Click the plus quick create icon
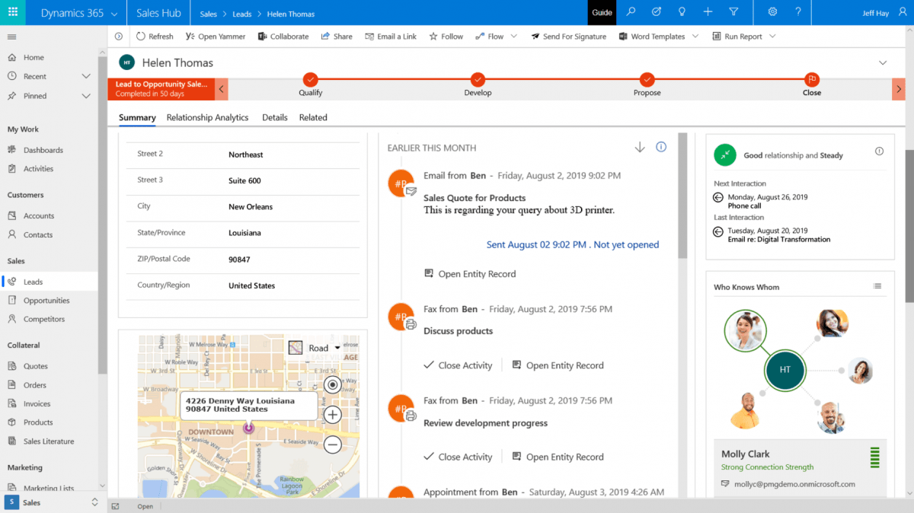 click(x=708, y=12)
